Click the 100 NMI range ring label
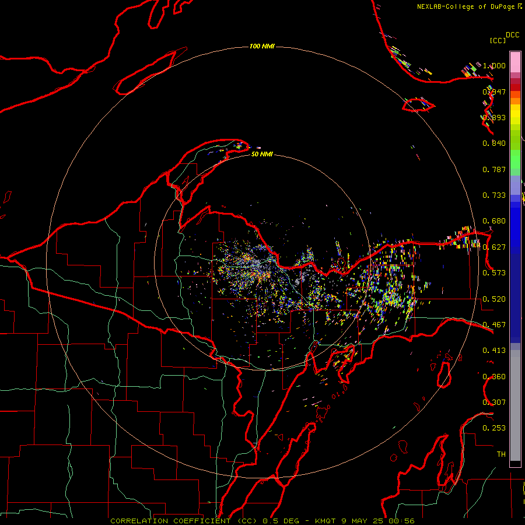 click(262, 46)
